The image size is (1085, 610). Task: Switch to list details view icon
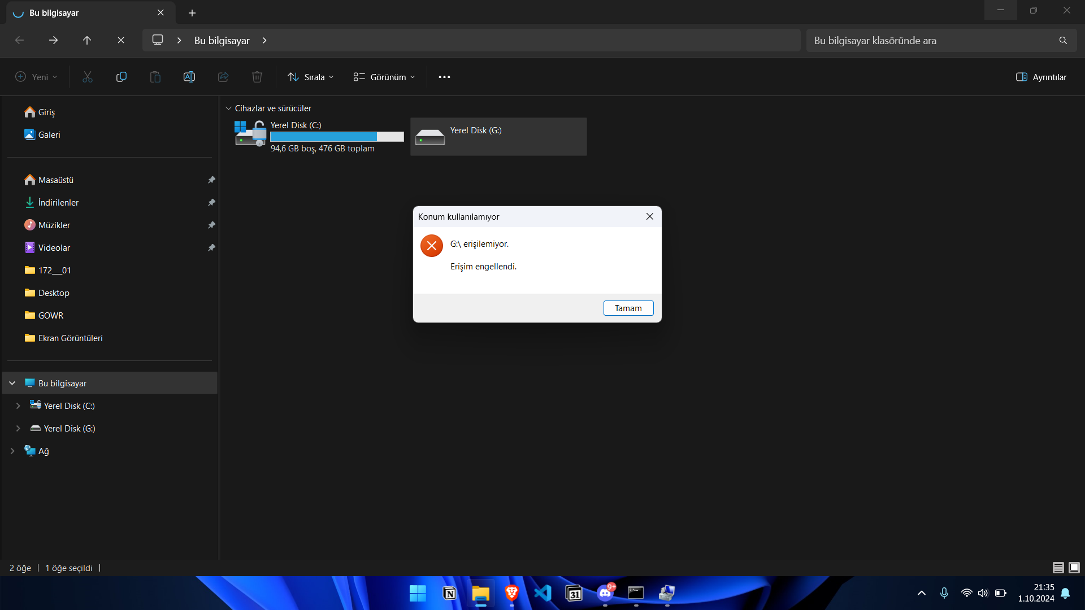[1058, 568]
